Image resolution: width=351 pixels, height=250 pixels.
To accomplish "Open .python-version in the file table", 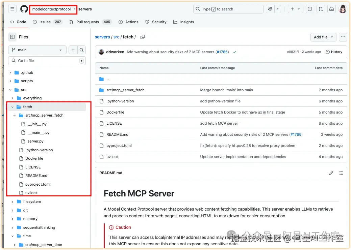I will pyautogui.click(x=120, y=101).
